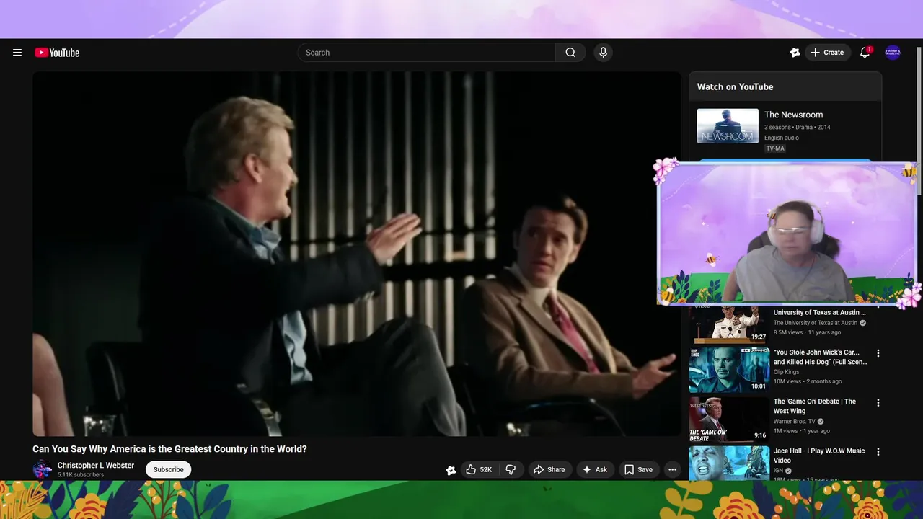Open The Newsroom show thumbnail

728,126
